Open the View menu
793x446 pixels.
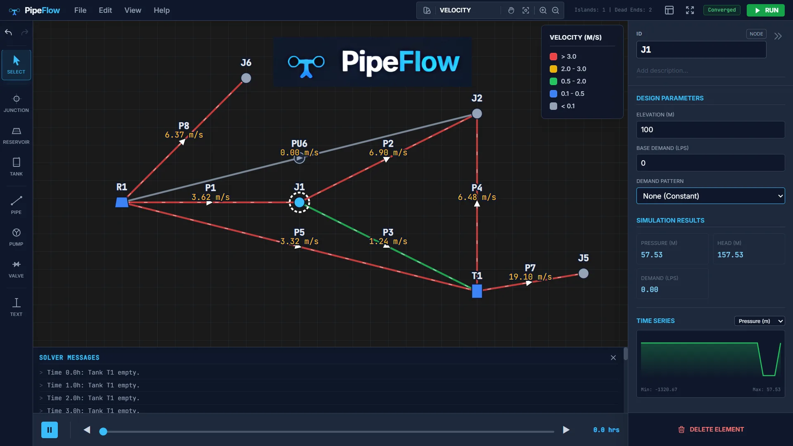point(133,10)
